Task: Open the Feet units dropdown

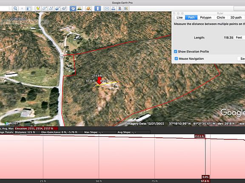Action: pos(239,38)
